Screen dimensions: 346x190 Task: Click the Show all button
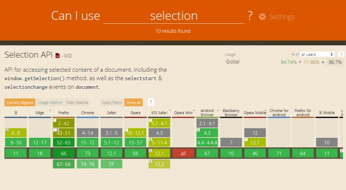(x=134, y=102)
